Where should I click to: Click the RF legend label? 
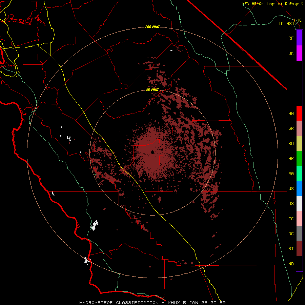[x=291, y=38]
